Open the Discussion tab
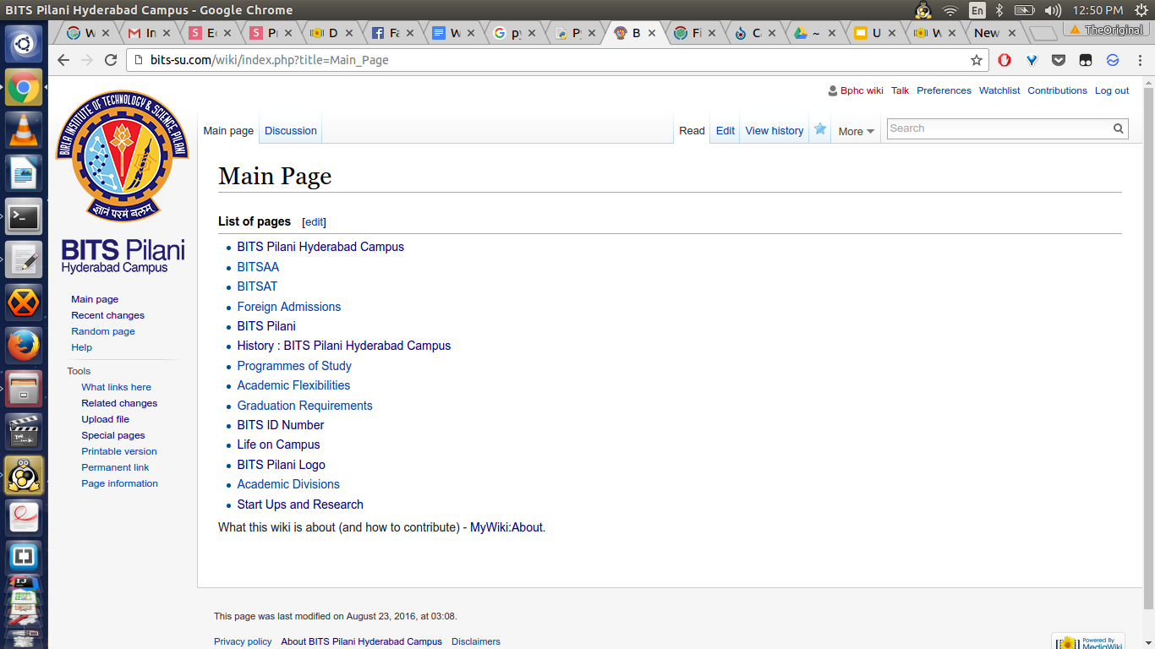 pyautogui.click(x=291, y=130)
